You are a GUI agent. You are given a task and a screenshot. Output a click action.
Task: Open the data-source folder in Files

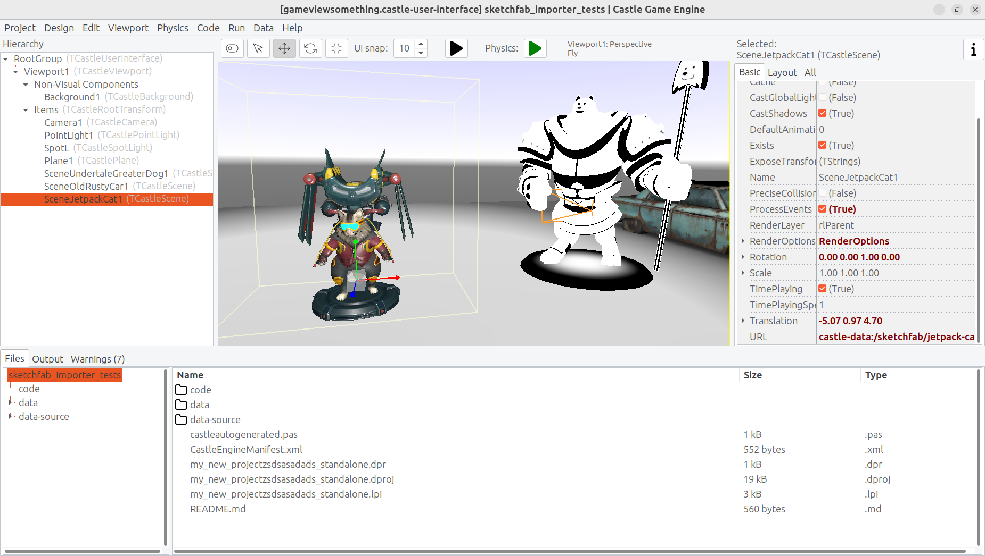[x=215, y=419]
